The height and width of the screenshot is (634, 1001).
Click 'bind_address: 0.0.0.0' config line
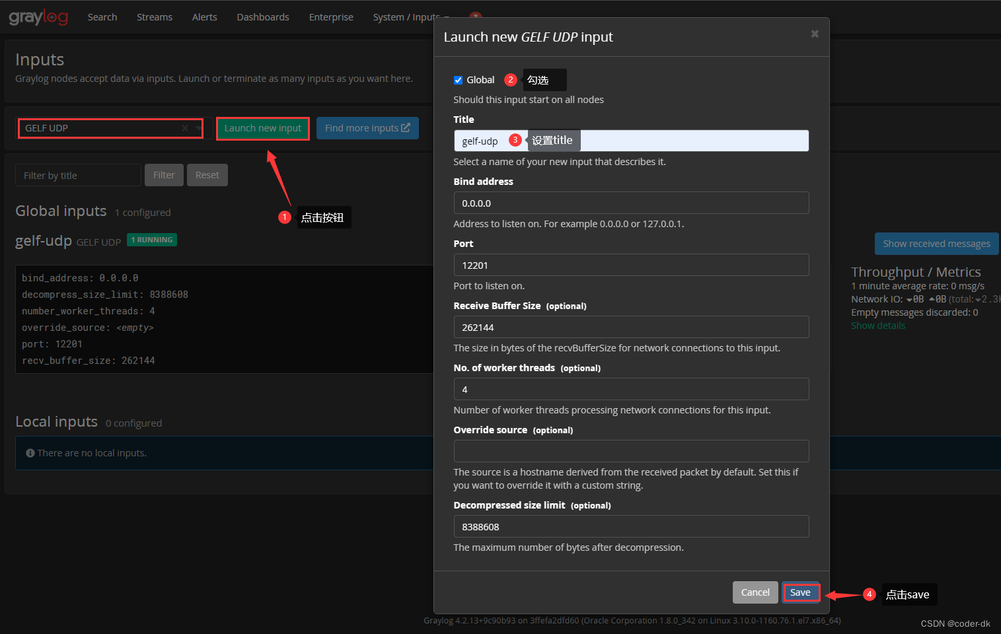coord(80,278)
